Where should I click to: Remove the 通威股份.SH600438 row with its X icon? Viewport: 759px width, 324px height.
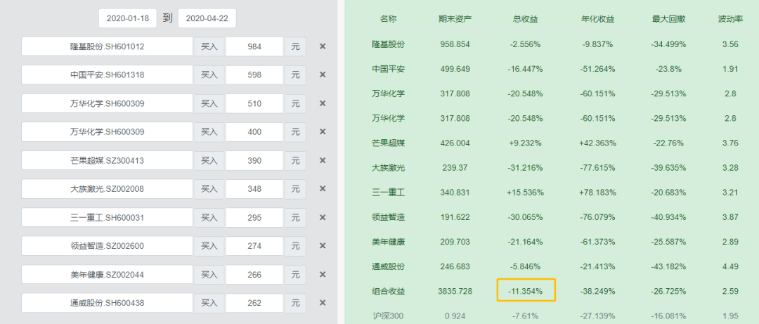pyautogui.click(x=323, y=303)
